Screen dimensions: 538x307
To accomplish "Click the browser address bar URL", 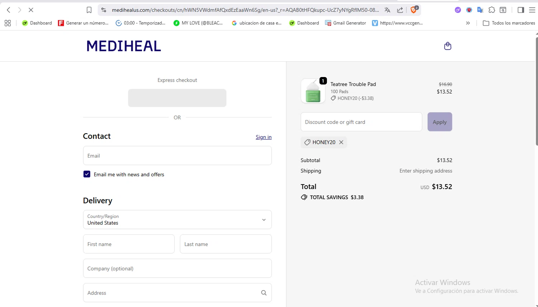I will (245, 10).
